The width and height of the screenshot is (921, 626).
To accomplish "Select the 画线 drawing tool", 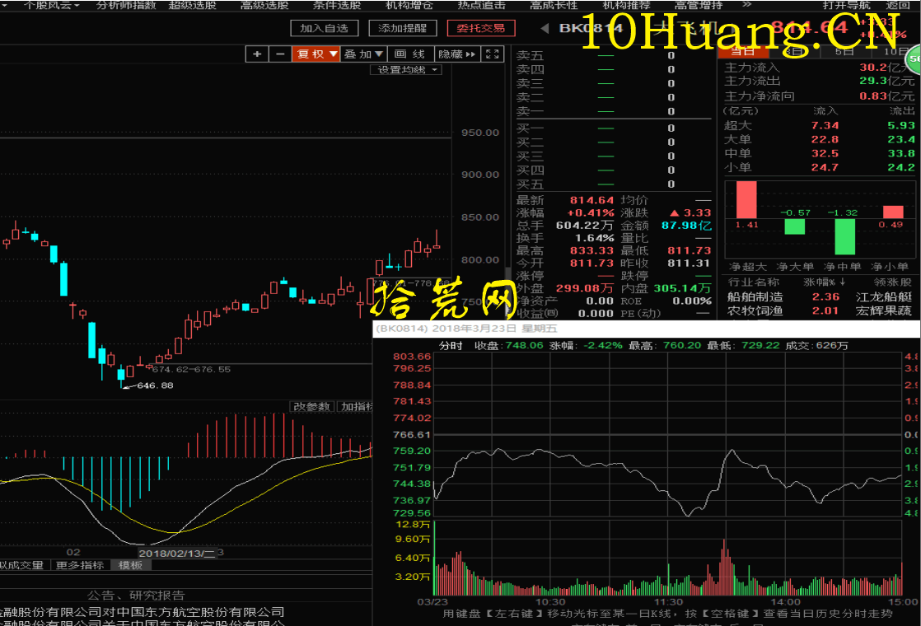I will pyautogui.click(x=410, y=54).
